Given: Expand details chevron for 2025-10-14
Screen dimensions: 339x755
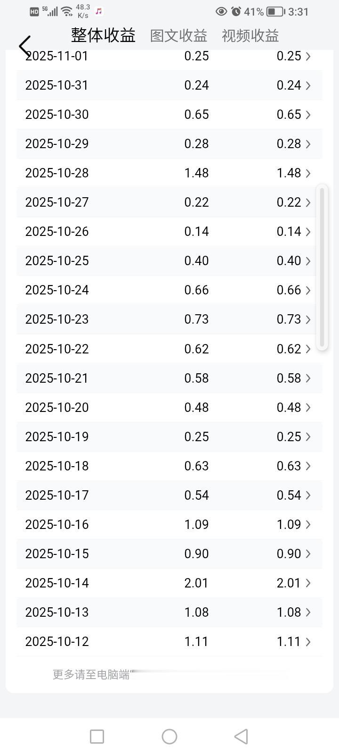Looking at the screenshot, I should (x=308, y=583).
